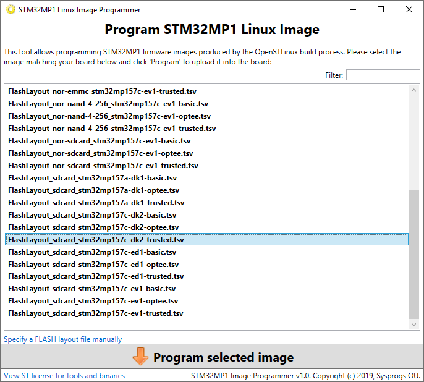The height and width of the screenshot is (382, 424).
Task: Maximize the Image Programmer window
Action: [381, 10]
